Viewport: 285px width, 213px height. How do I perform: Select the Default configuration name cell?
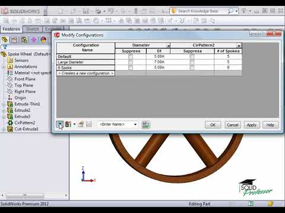click(85, 57)
